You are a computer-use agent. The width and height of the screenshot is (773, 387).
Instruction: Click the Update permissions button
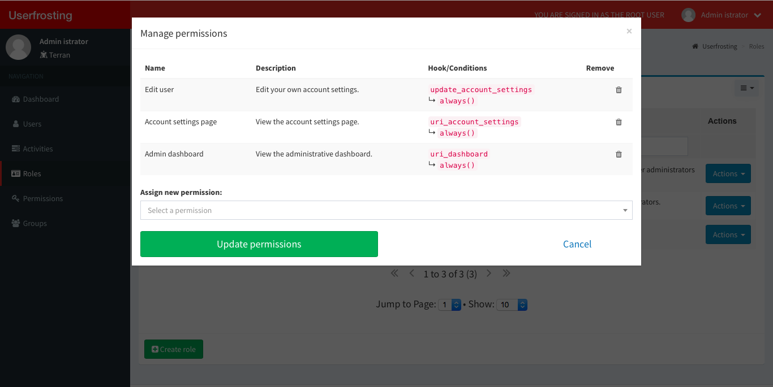[x=259, y=244]
